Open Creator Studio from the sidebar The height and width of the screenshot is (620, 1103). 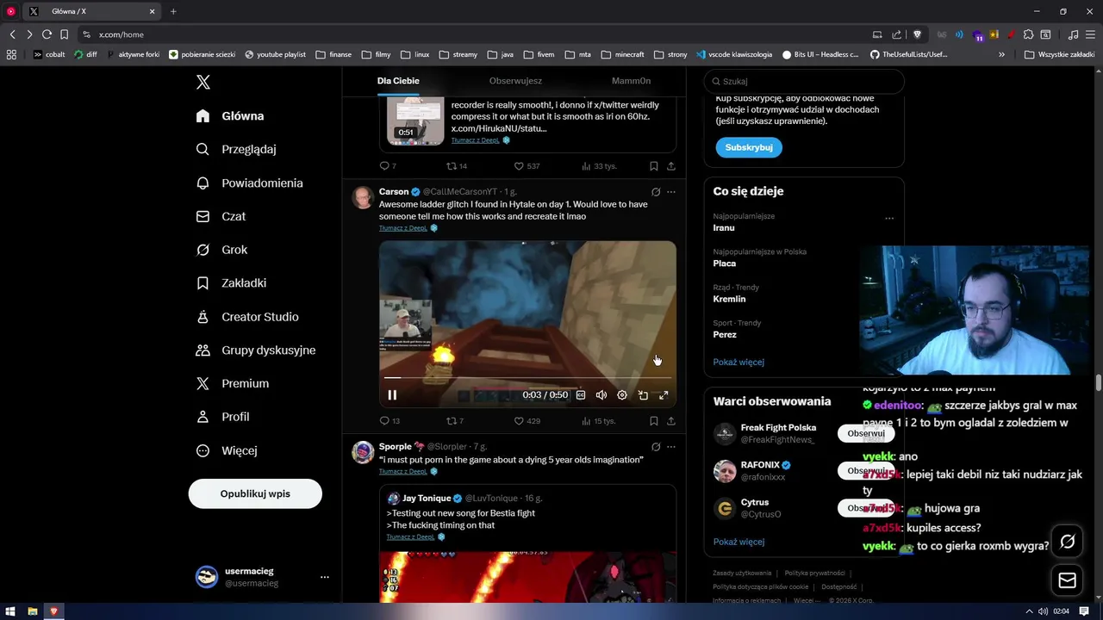[246, 317]
